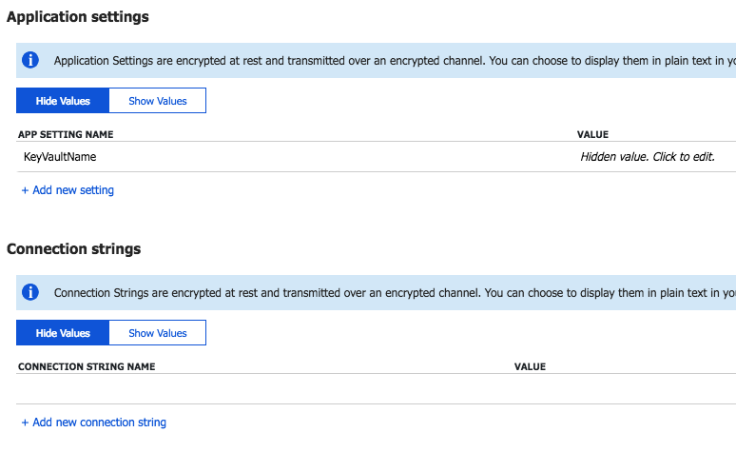Click the info icon in Connection strings banner
The image size is (736, 452).
[x=30, y=292]
